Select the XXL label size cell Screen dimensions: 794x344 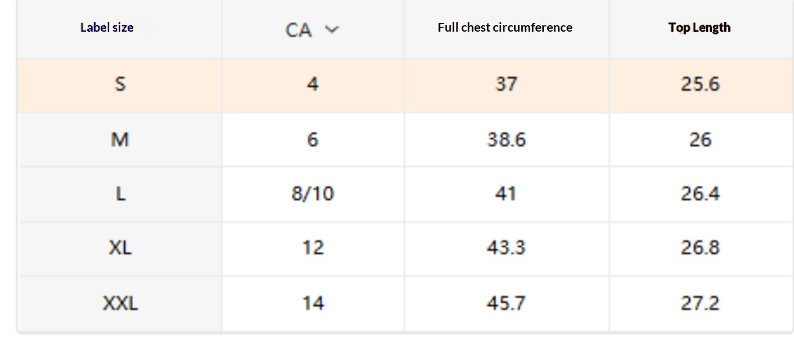tap(120, 303)
